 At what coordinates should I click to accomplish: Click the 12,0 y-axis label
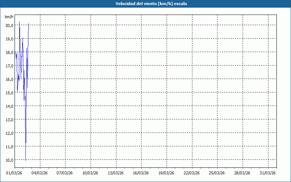point(9,133)
